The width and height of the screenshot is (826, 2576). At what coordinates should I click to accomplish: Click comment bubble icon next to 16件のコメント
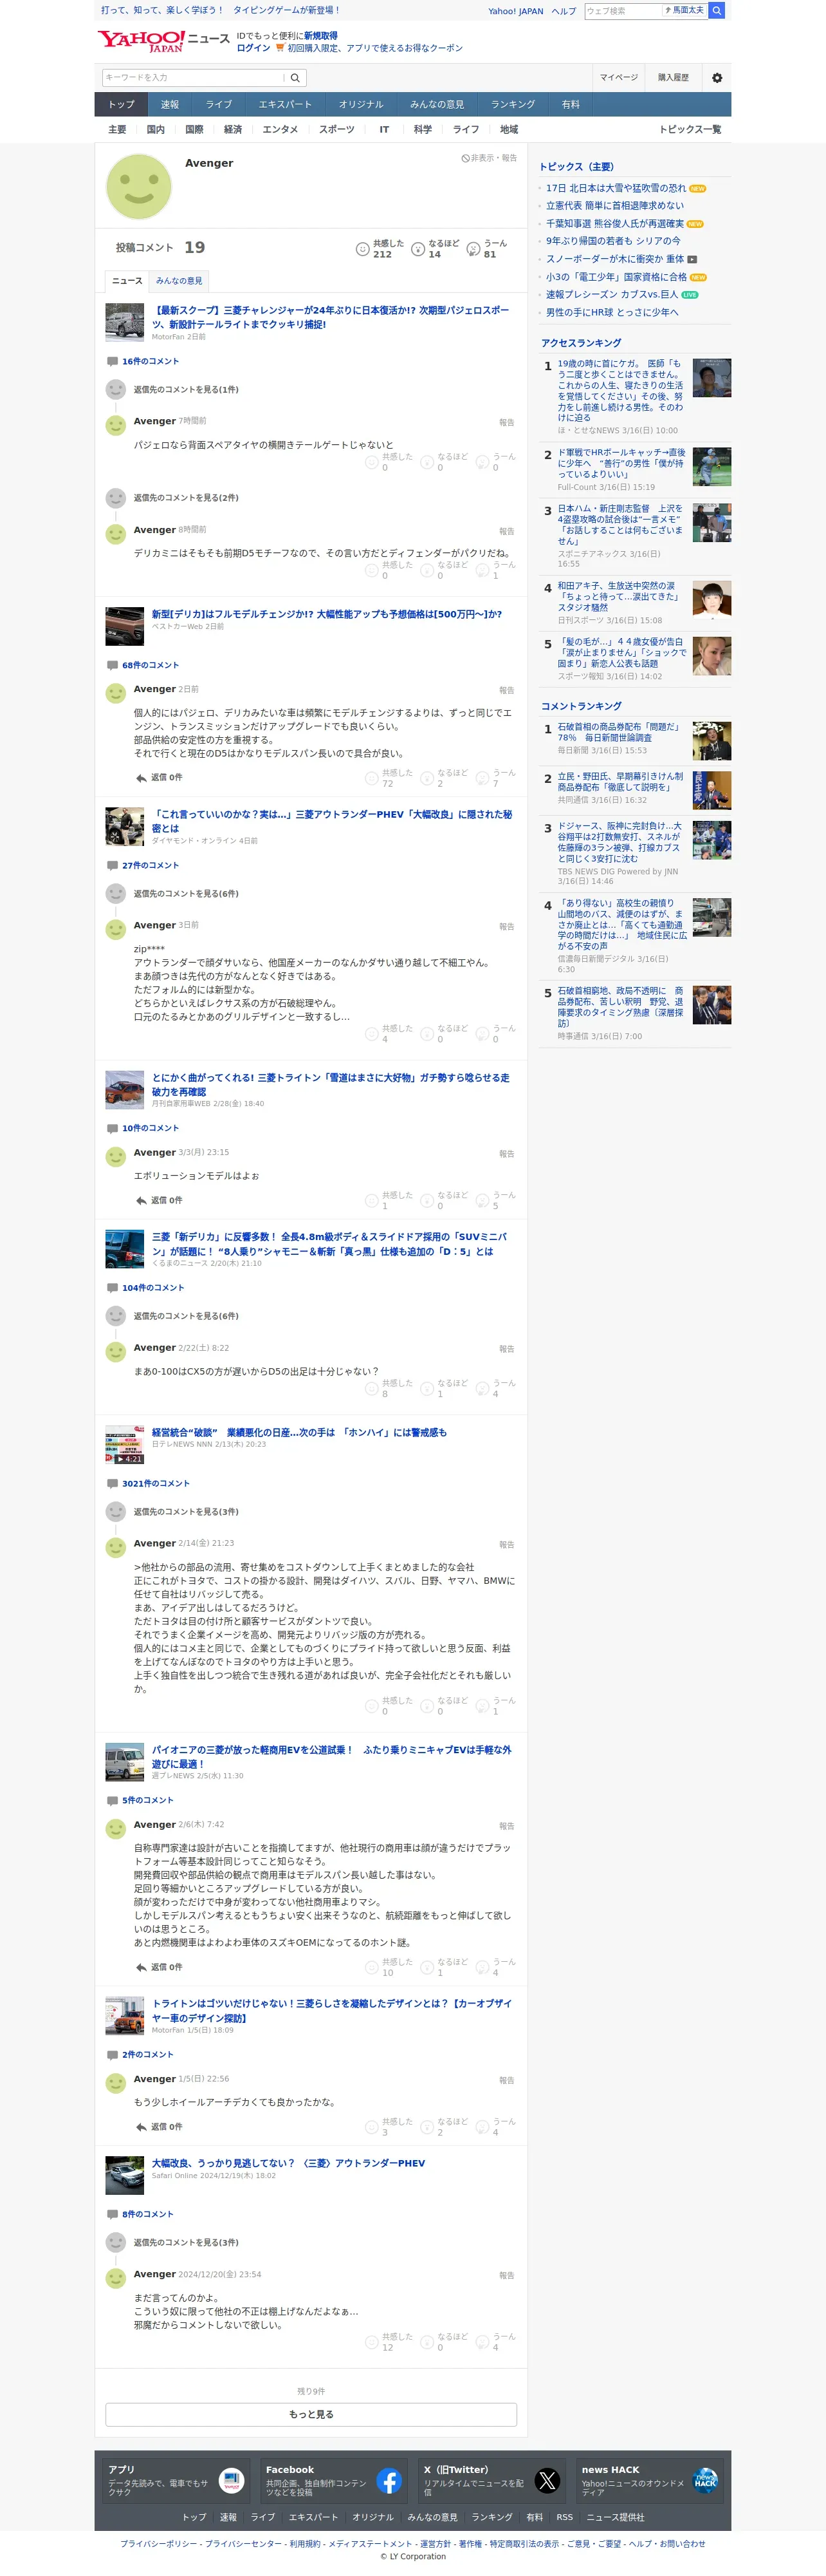tap(112, 362)
